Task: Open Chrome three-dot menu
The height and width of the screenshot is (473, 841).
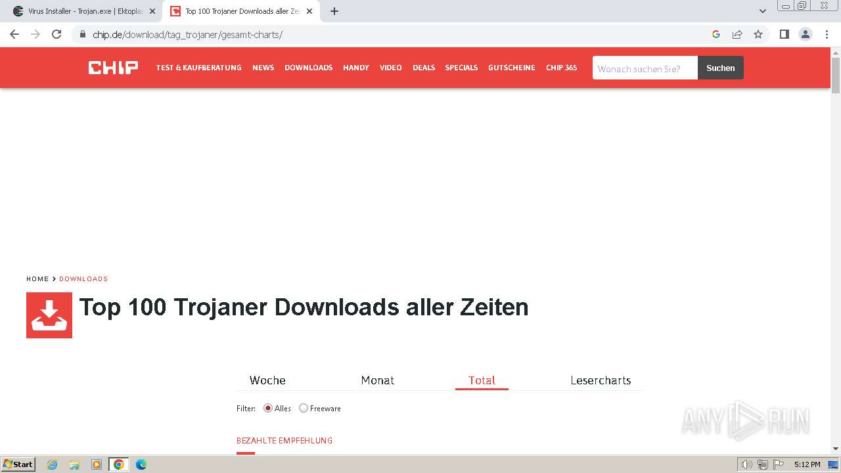Action: [x=827, y=34]
